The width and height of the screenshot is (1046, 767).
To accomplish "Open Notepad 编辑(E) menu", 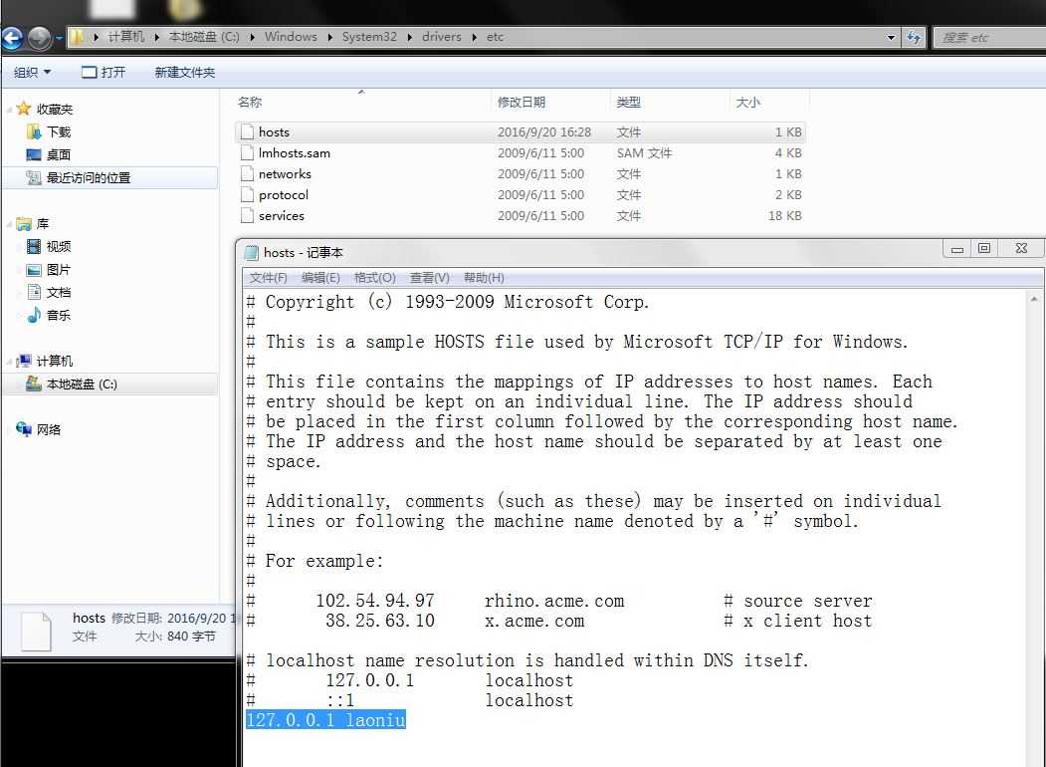I will click(320, 278).
